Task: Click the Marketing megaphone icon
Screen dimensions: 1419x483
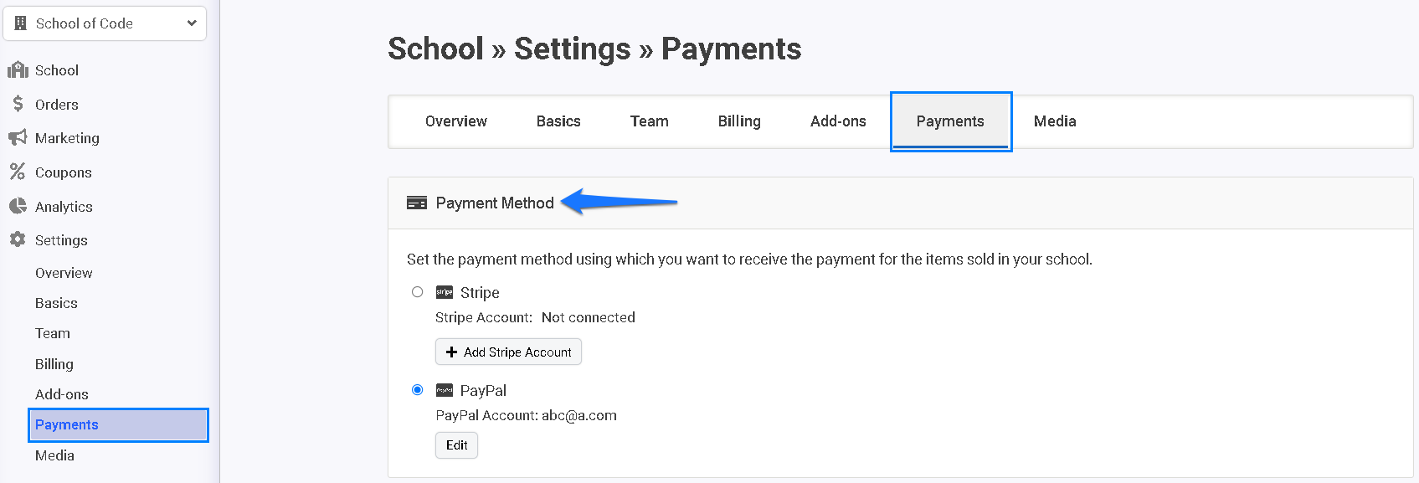Action: coord(18,137)
